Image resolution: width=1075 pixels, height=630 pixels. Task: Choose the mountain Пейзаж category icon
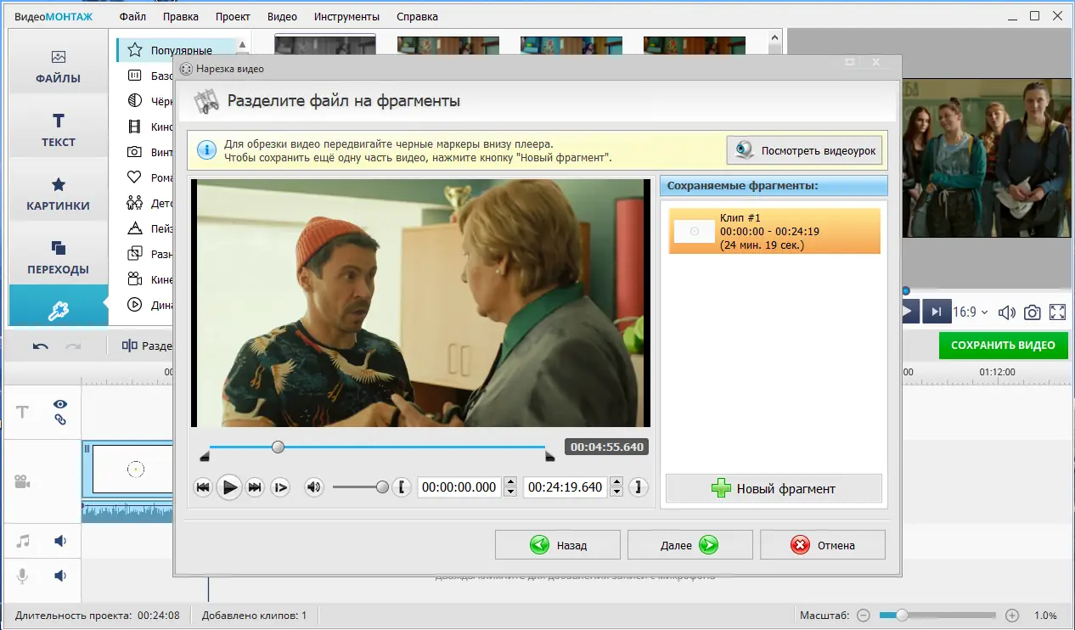coord(134,228)
